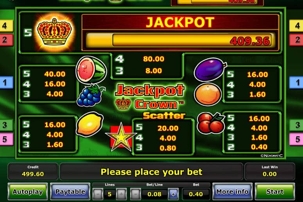Image resolution: width=303 pixels, height=202 pixels.
Task: Click the red cherries symbol
Action: [x=211, y=123]
